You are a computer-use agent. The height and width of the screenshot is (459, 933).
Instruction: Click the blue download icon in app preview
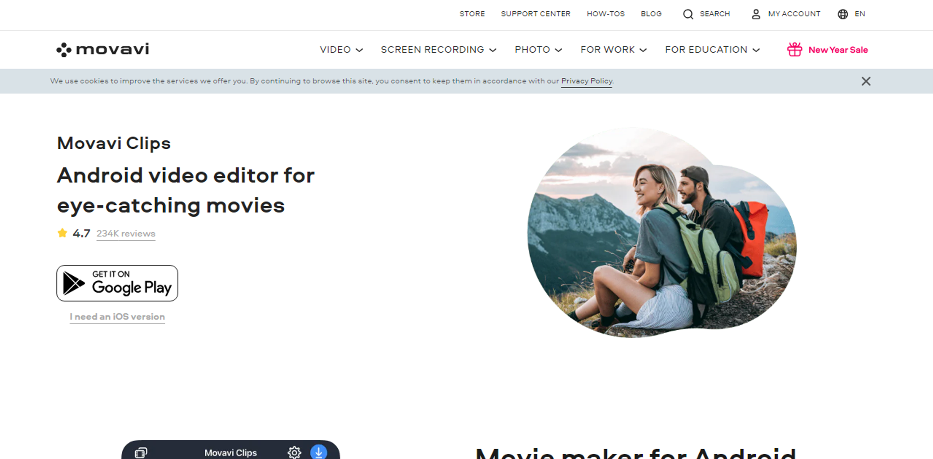(x=319, y=452)
